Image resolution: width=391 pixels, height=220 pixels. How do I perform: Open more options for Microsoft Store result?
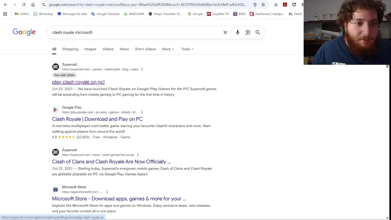coord(107,192)
